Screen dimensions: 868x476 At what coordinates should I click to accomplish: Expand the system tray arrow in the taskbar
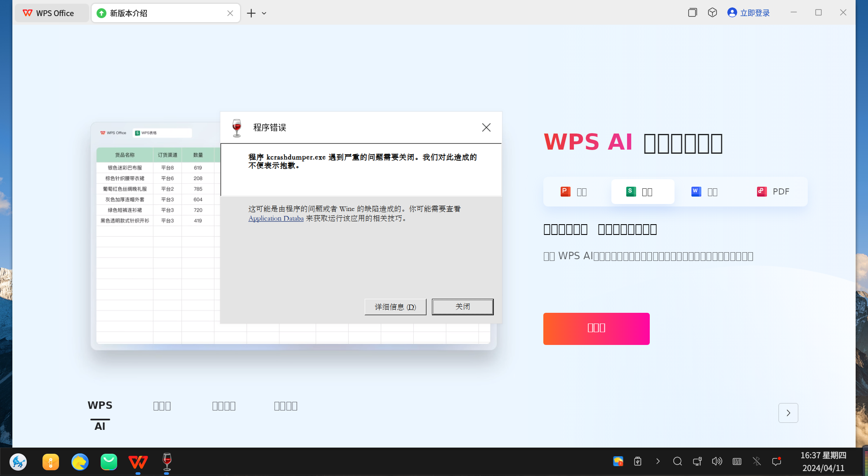click(x=658, y=461)
